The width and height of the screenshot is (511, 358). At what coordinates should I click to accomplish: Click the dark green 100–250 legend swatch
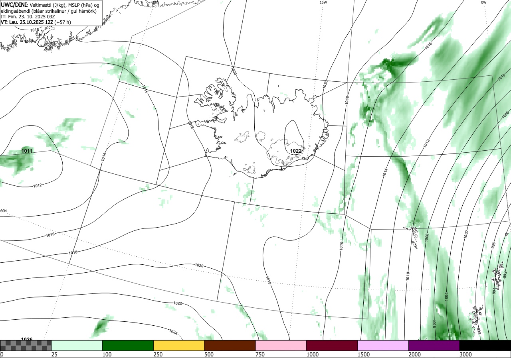tap(128, 345)
